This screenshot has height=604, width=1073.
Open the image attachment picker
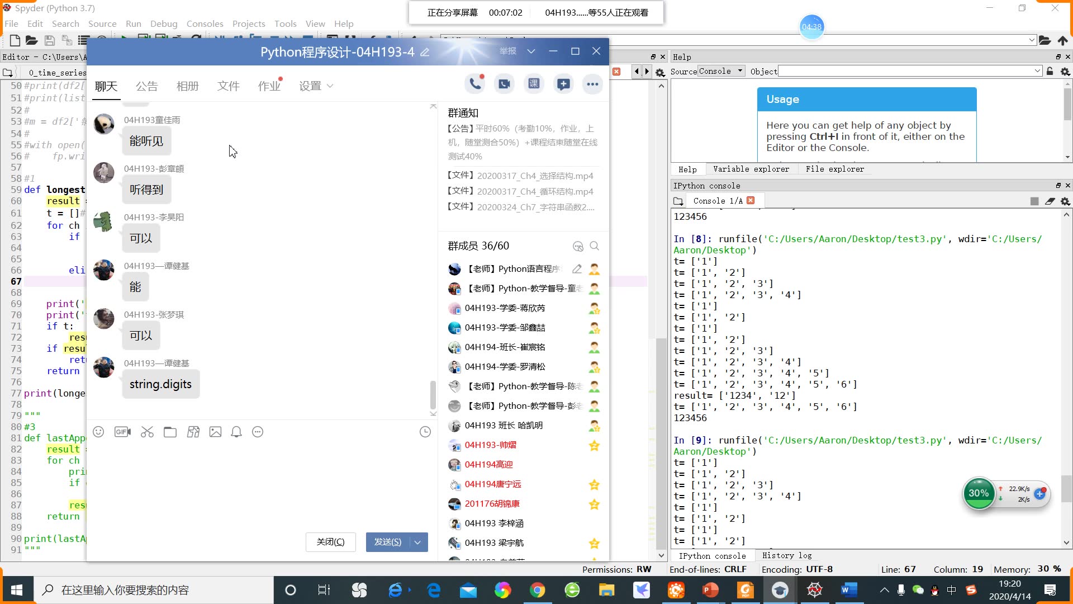pos(215,432)
